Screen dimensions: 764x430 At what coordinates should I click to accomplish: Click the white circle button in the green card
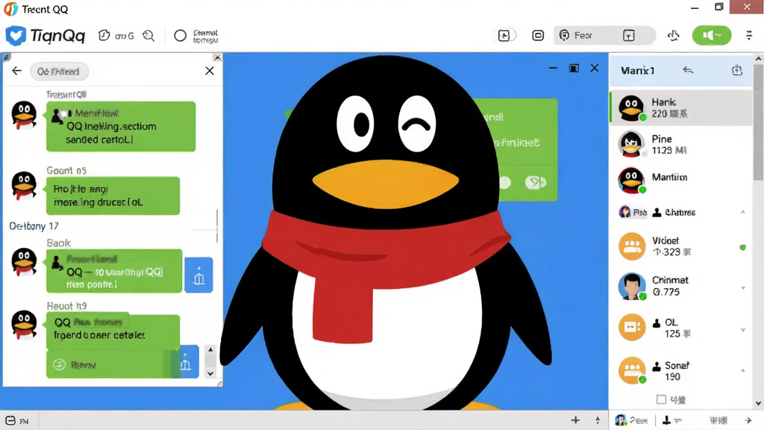click(x=505, y=183)
